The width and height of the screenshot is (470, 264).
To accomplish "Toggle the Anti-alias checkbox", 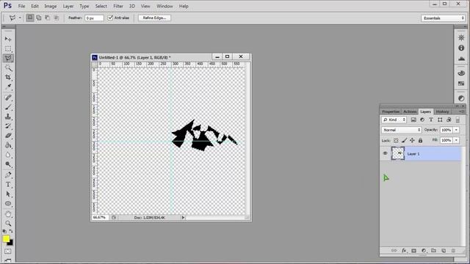I will pos(110,18).
